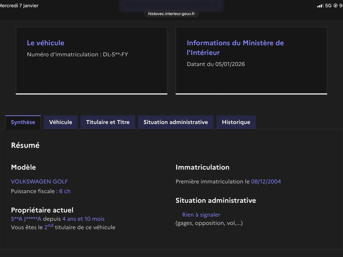Viewport: 343px width, 257px height.
Task: Open the Synthèse tab
Action: tap(23, 122)
